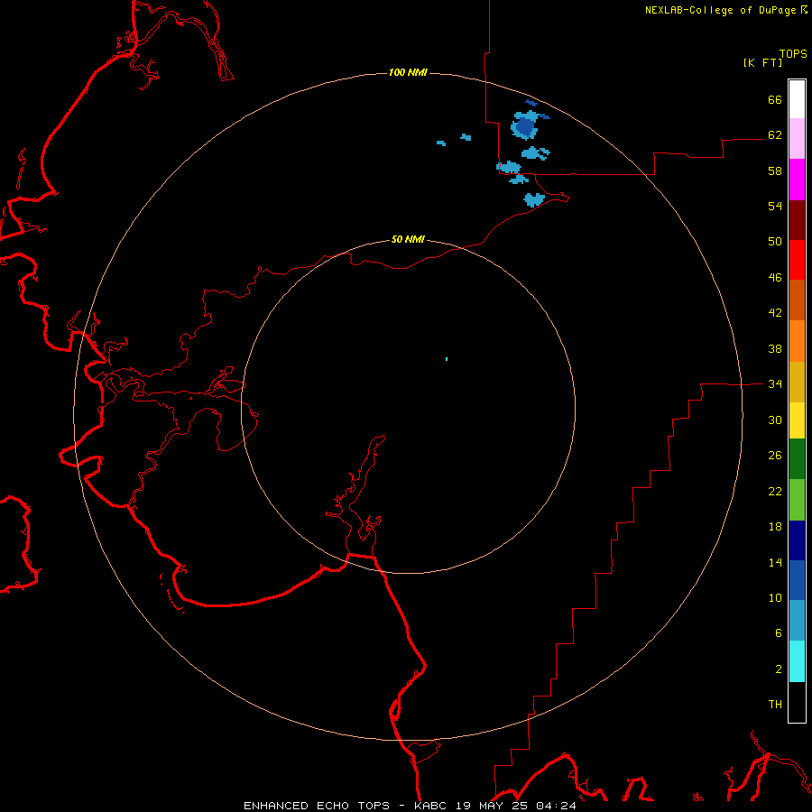Image resolution: width=812 pixels, height=812 pixels.
Task: Click the bright orange legend swatch
Action: [x=797, y=341]
